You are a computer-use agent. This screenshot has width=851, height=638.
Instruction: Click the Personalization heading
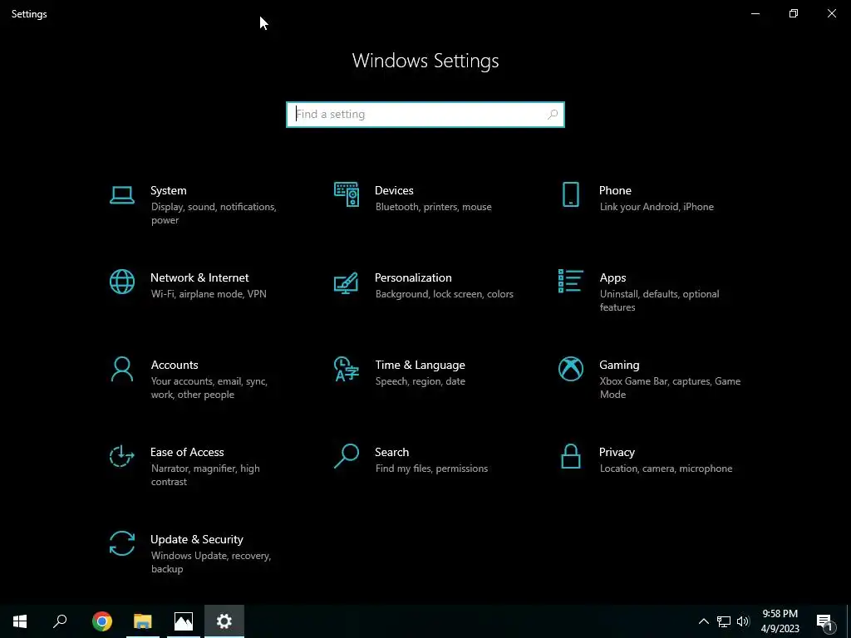(413, 277)
